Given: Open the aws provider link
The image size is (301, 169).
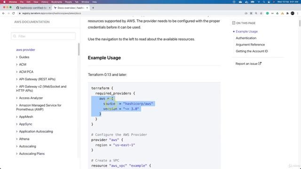Looking at the screenshot, I should [x=25, y=50].
